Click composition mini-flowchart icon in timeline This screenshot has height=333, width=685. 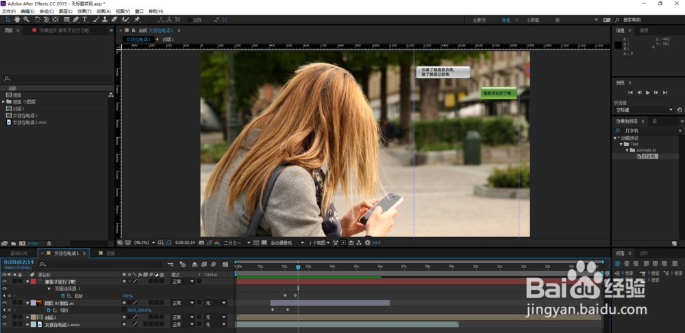click(x=171, y=264)
